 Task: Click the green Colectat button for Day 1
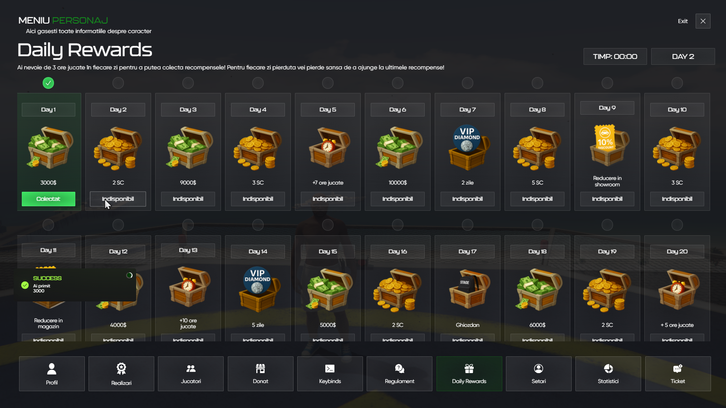[x=49, y=199]
